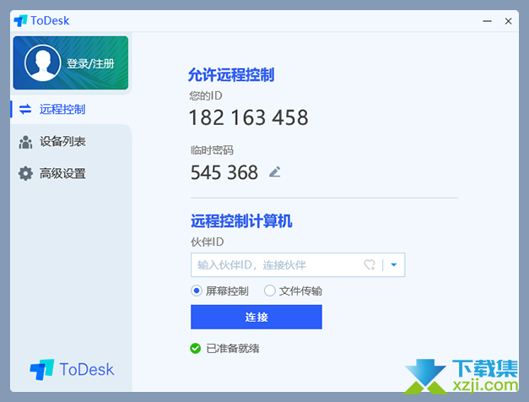Click the ToDesk logo at sidebar bottom
529x402 pixels.
[x=72, y=369]
